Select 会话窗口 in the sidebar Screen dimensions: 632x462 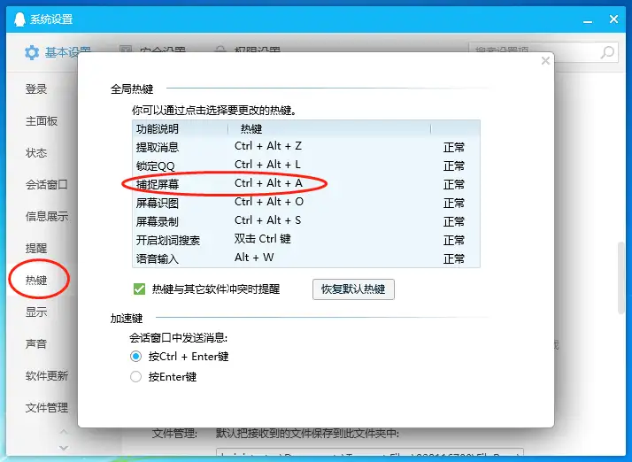[47, 185]
